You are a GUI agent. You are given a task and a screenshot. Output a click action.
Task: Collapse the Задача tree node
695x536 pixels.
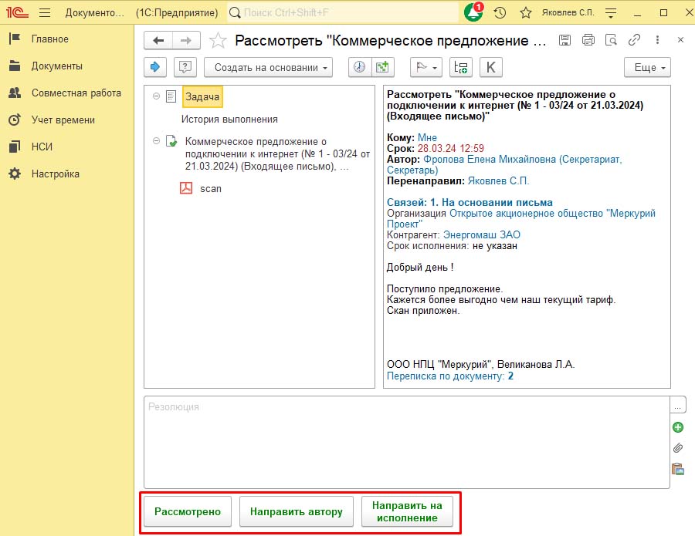pyautogui.click(x=157, y=96)
